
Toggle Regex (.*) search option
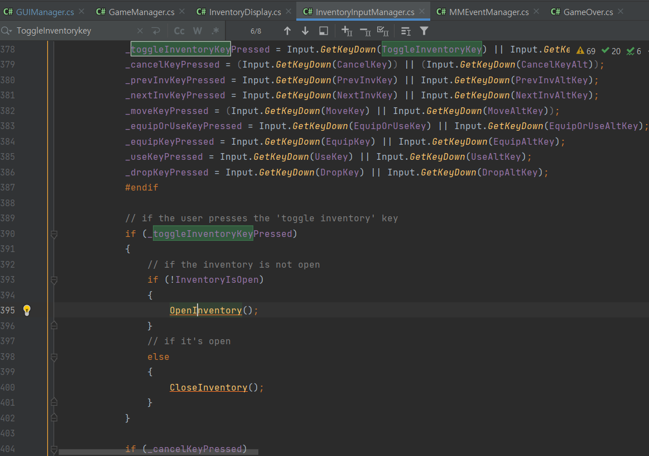[x=215, y=31]
